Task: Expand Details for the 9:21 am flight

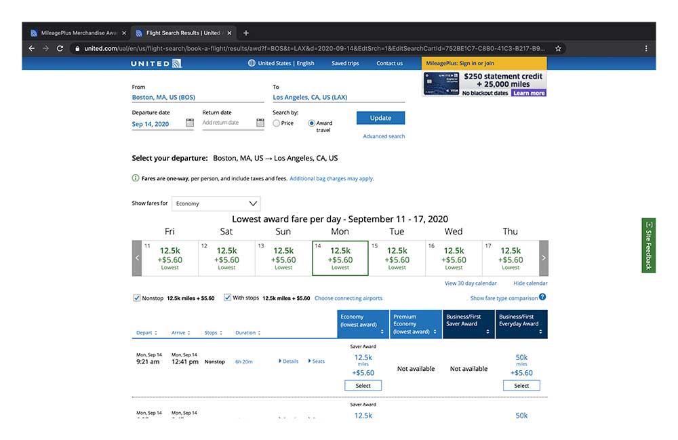Action: (x=287, y=361)
